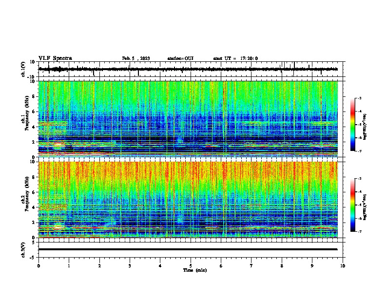Click ch.2 frequency tick label '4'
The width and height of the screenshot is (386, 298).
point(34,207)
